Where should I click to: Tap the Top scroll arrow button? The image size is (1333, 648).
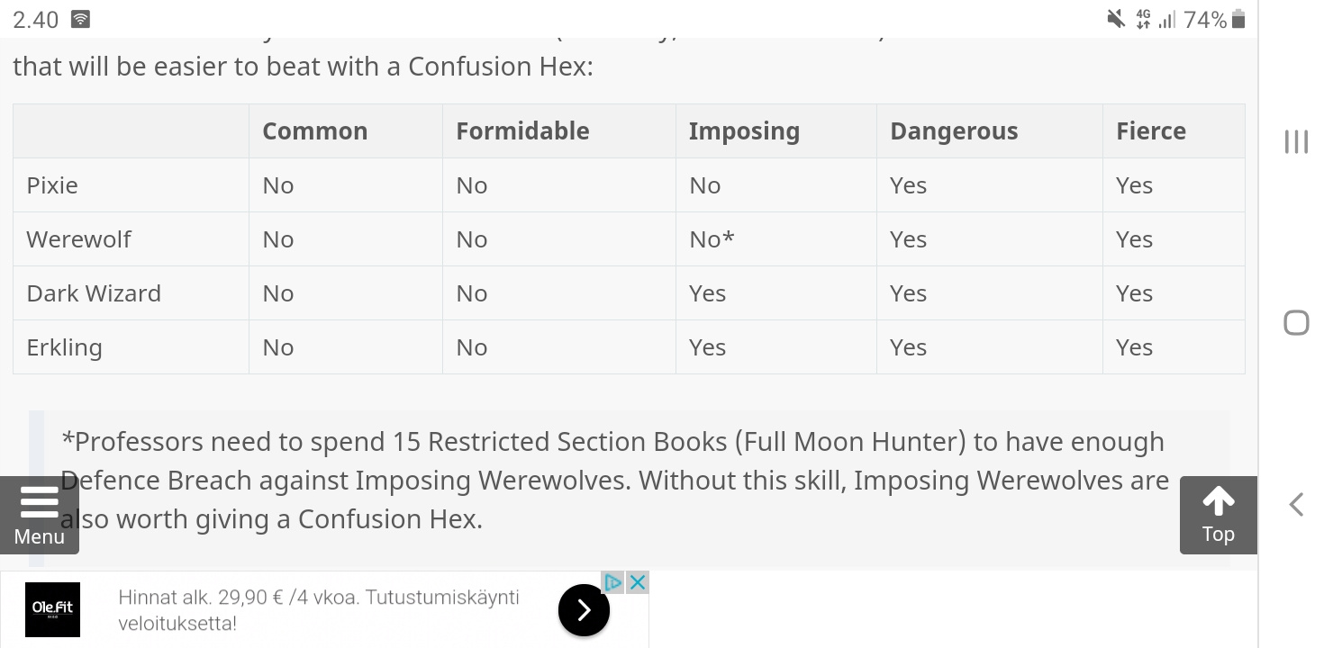pos(1218,515)
